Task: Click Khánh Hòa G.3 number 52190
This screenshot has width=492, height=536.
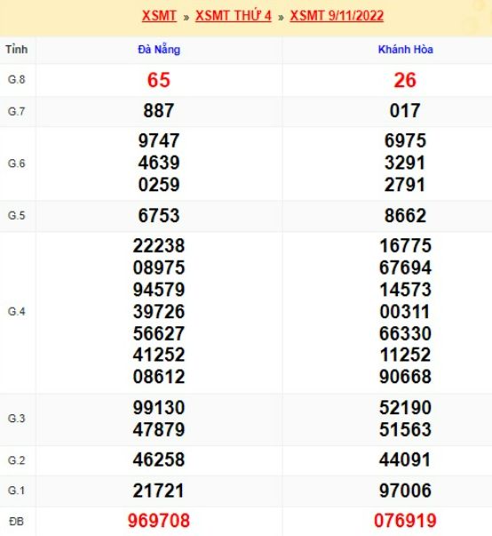Action: (x=405, y=408)
